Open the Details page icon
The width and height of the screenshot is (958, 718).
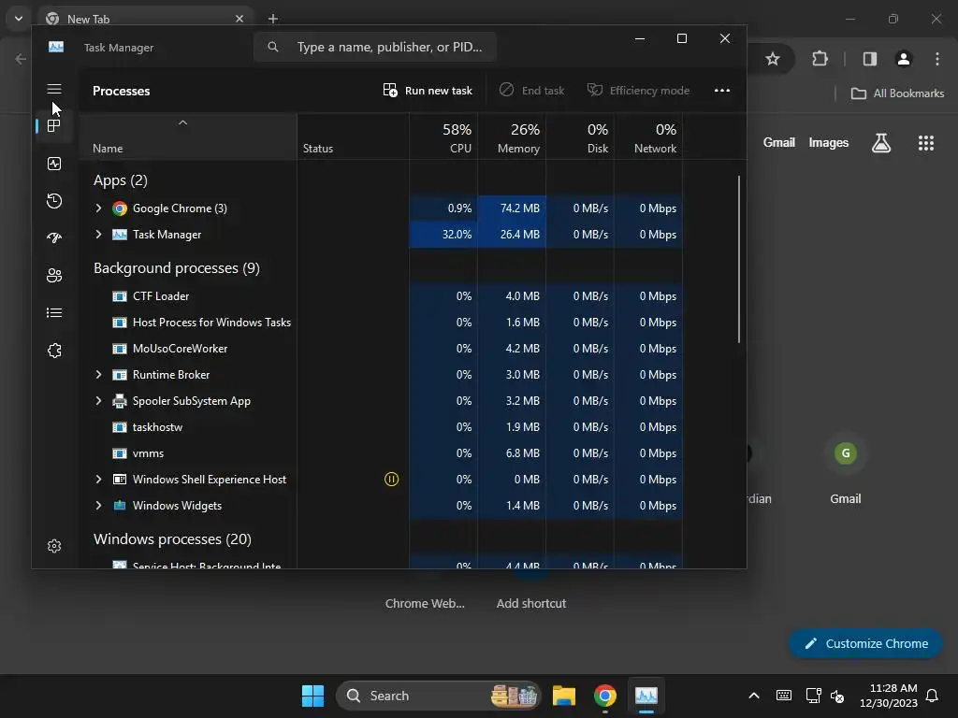(54, 312)
